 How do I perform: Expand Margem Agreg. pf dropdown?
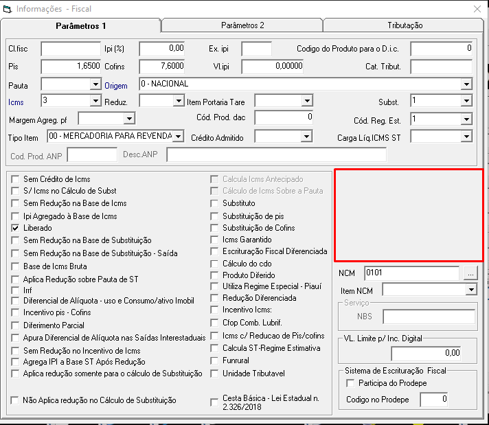[129, 119]
